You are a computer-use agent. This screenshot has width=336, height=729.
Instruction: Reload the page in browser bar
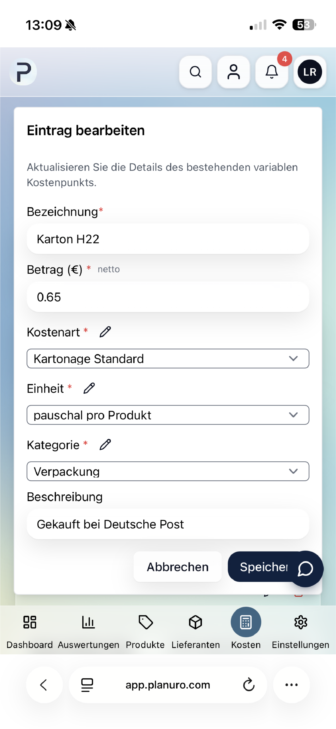(249, 685)
